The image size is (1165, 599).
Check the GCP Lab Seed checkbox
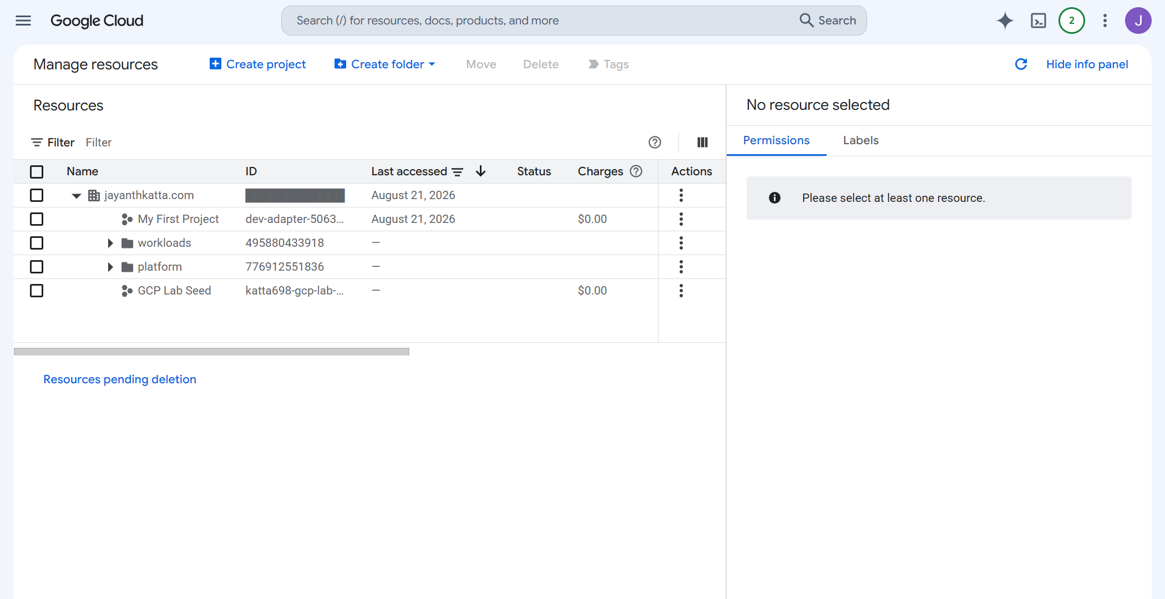[37, 291]
